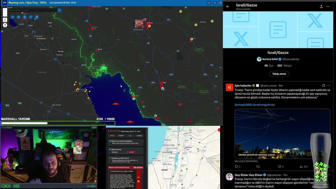Open the Full archive link
The image size is (336, 189).
(x=138, y=167)
